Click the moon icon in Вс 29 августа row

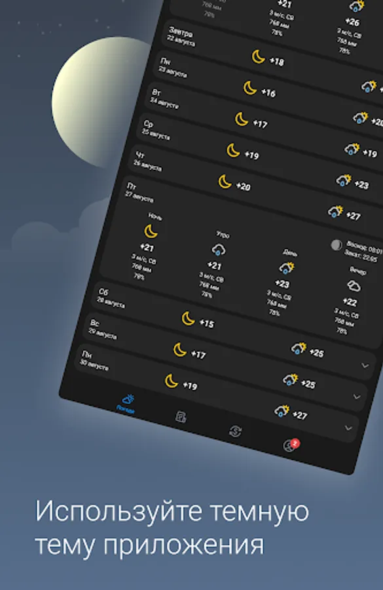179,349
